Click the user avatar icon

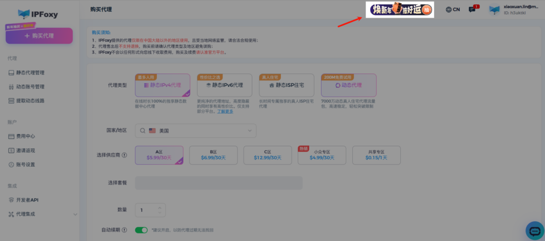pos(494,10)
